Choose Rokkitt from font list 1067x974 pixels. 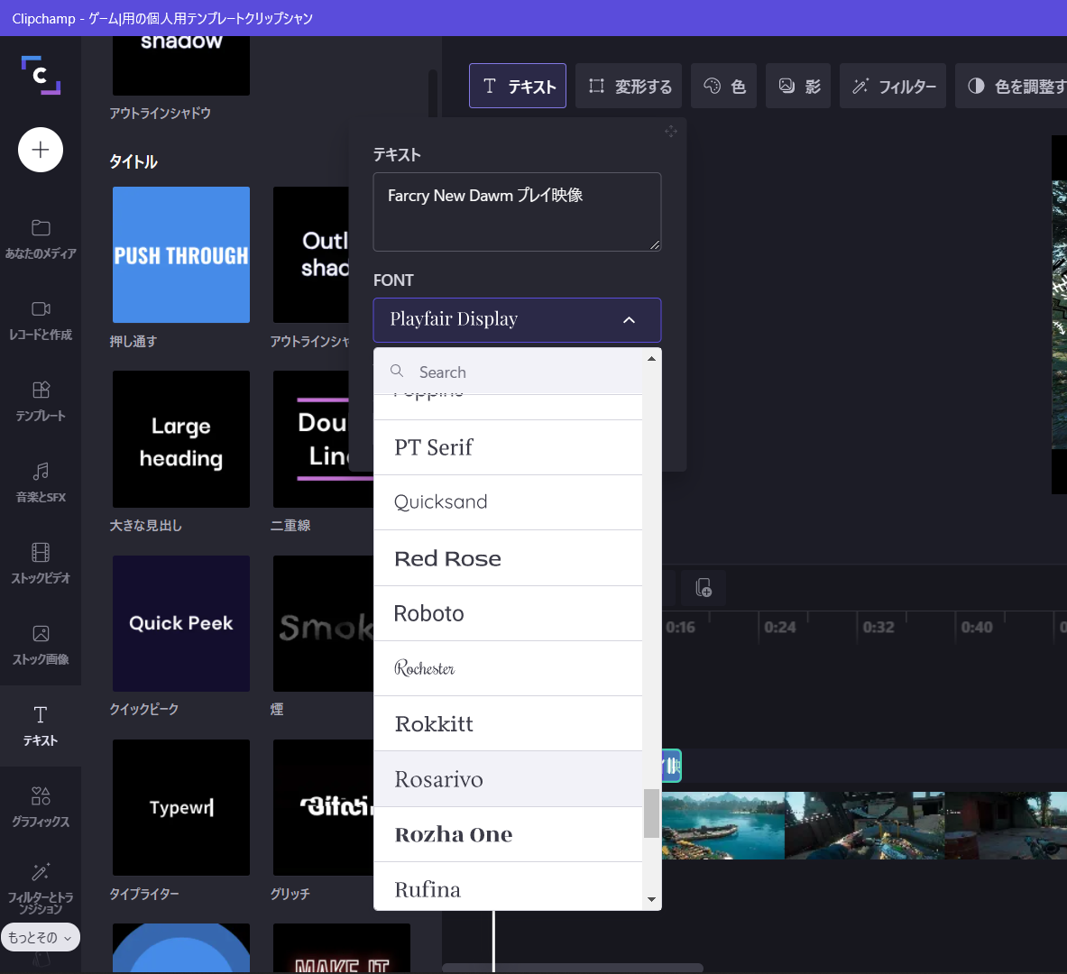click(x=508, y=723)
